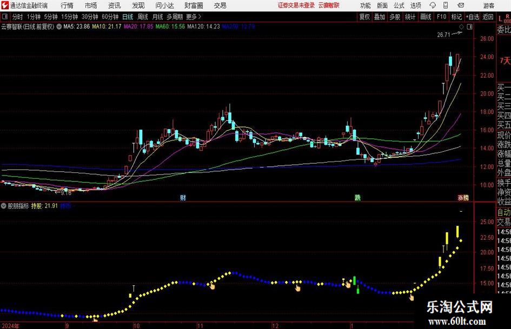
Task: Open the 资讯 menu
Action: pyautogui.click(x=115, y=5)
